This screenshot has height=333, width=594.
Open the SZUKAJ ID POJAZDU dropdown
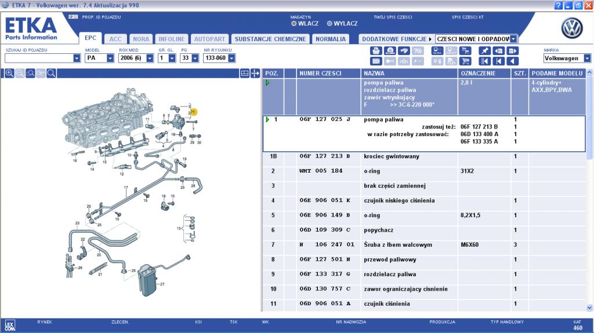pos(77,58)
